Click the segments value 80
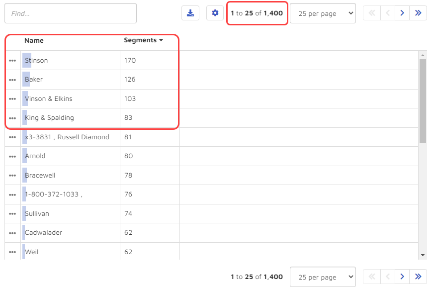Screen dimensions: 432x289 pyautogui.click(x=128, y=156)
